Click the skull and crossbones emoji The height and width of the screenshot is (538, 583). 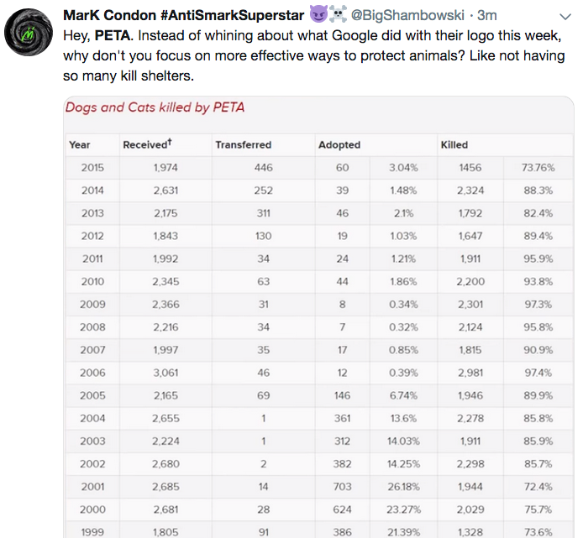coord(339,14)
